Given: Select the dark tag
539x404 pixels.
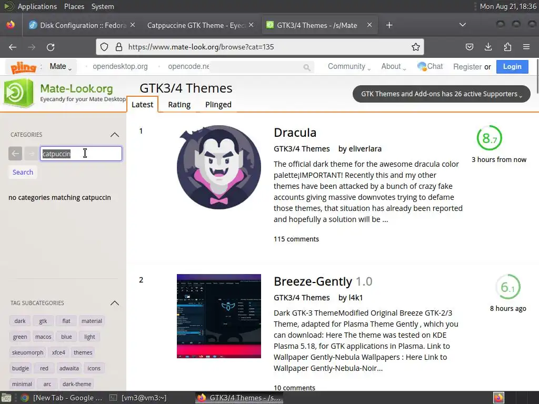Looking at the screenshot, I should (20, 321).
